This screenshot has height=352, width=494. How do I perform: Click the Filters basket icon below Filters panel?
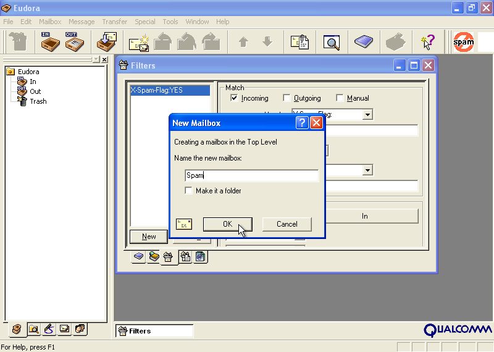click(168, 257)
